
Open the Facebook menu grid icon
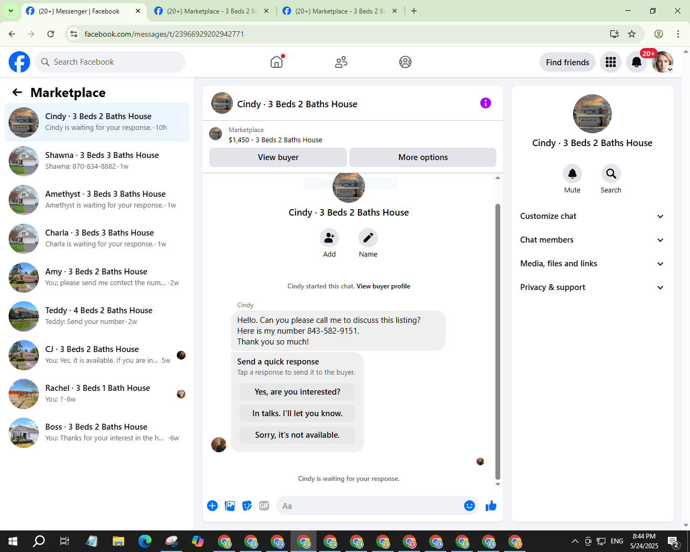(x=611, y=62)
